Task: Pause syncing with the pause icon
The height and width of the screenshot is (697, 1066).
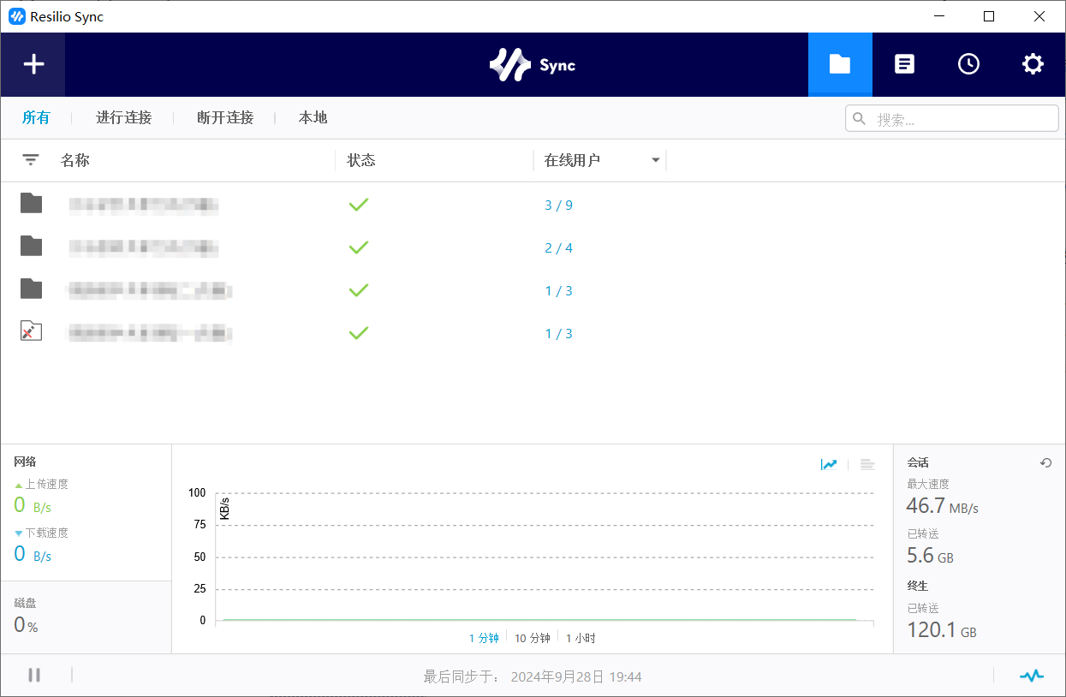Action: pyautogui.click(x=34, y=675)
